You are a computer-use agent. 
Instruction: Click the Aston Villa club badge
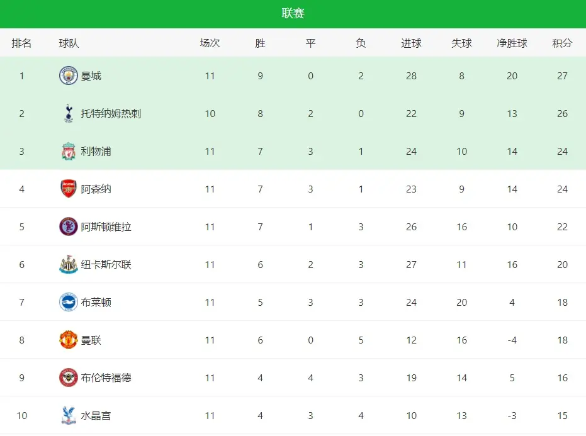(x=69, y=226)
